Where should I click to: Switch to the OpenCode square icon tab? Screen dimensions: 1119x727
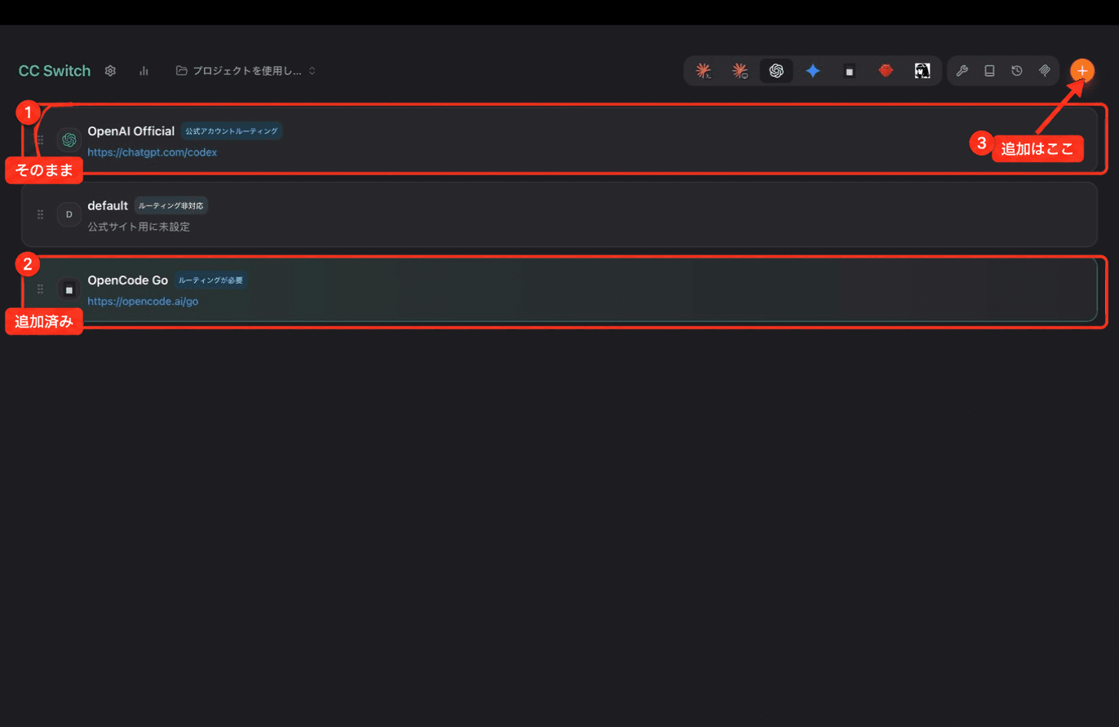click(849, 71)
